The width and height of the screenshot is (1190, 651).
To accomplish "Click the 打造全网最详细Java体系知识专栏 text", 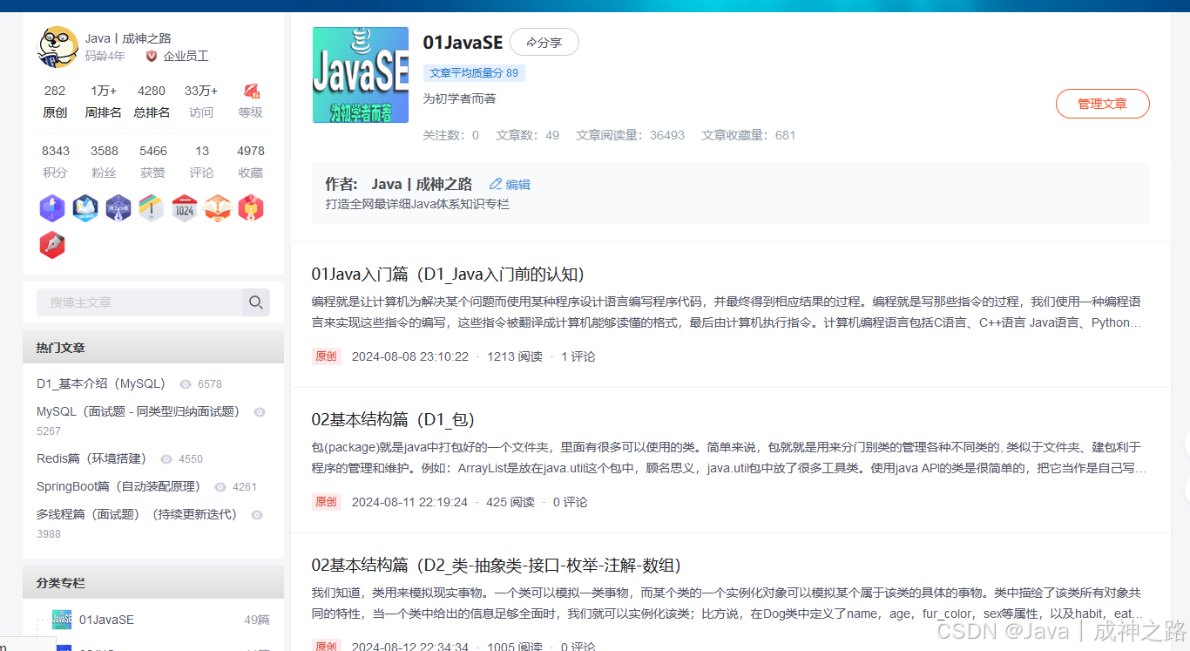I will [x=417, y=204].
